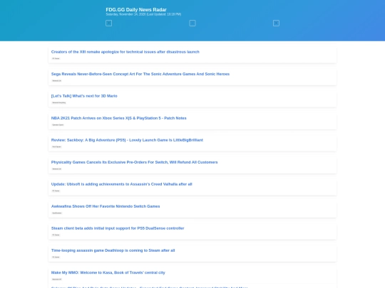Open NBA 2K21 patch notes article
385x288 pixels.
(118, 118)
